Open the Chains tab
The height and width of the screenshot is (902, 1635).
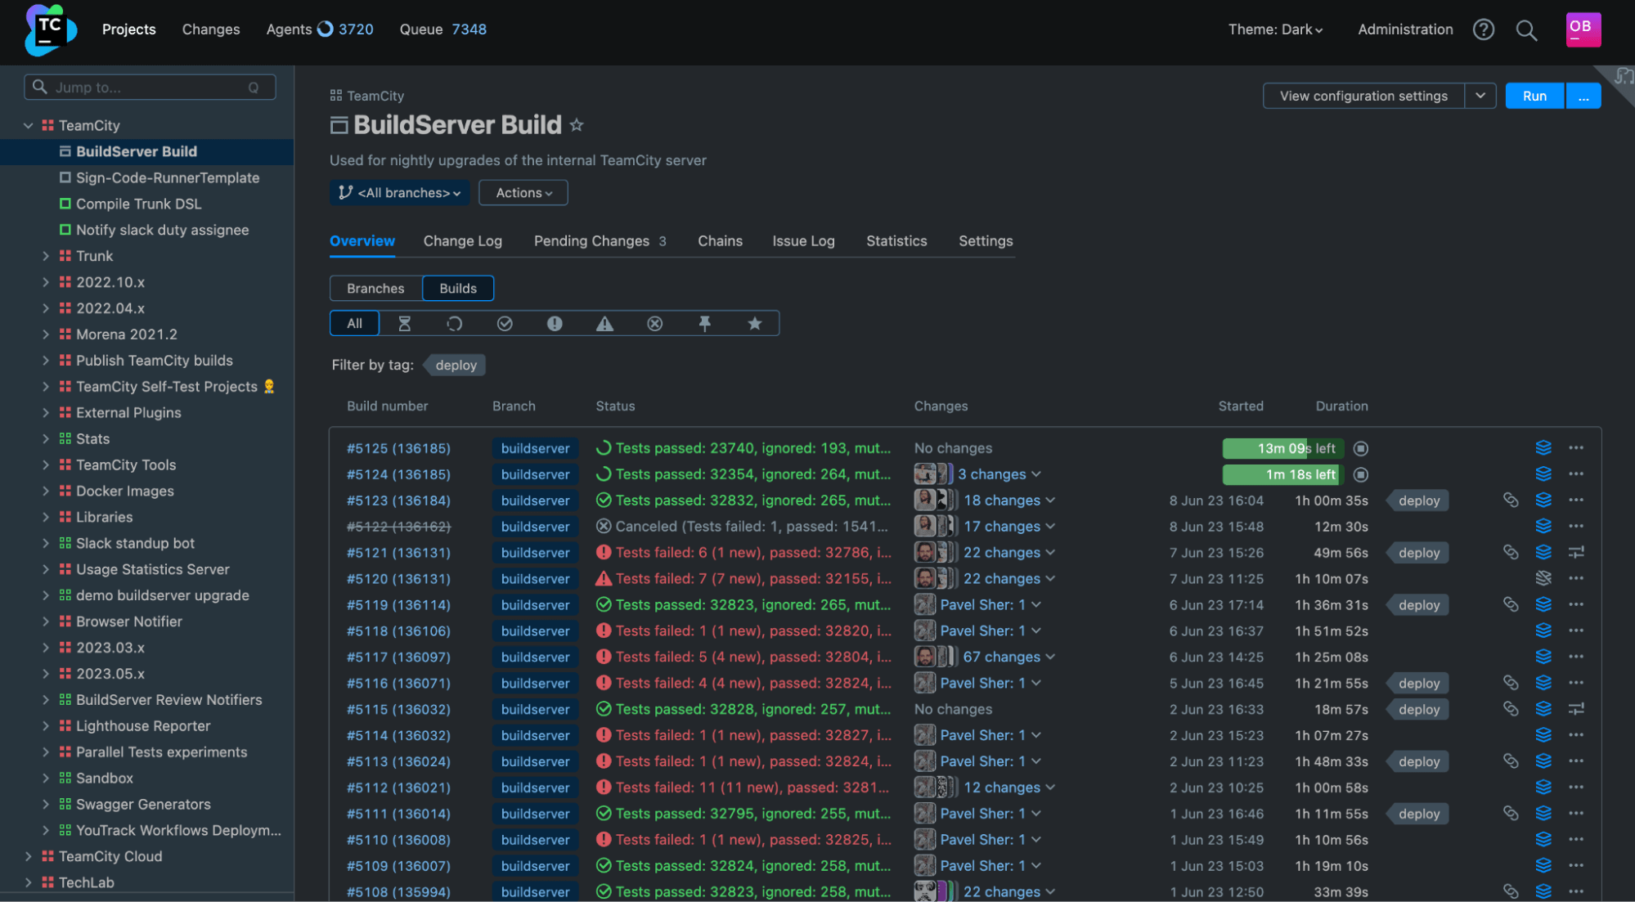pos(720,241)
